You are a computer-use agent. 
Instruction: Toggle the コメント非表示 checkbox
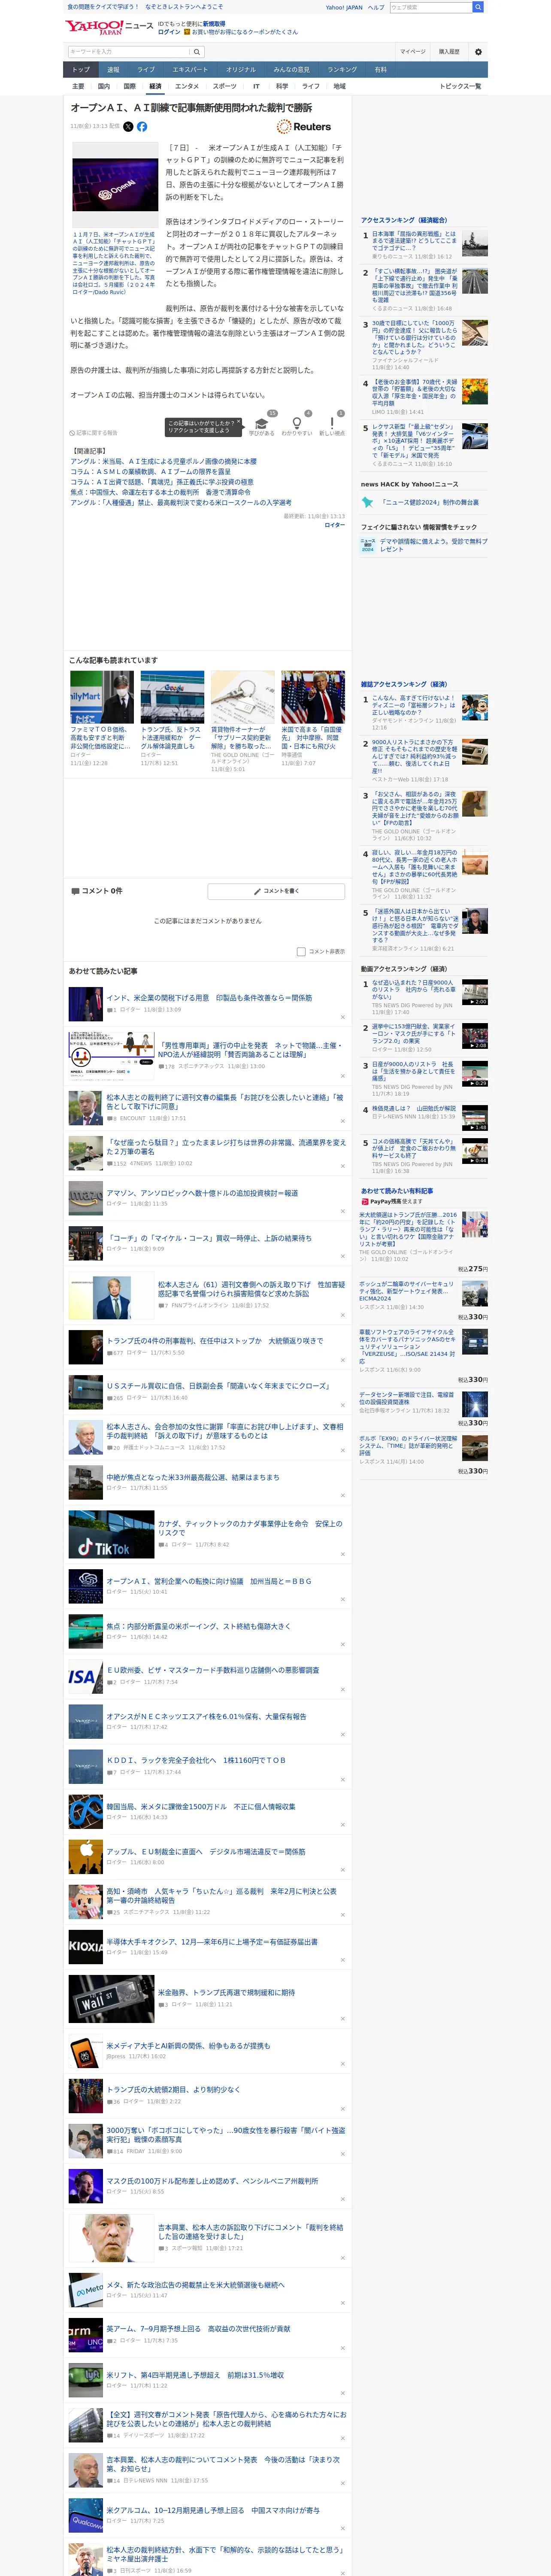301,951
